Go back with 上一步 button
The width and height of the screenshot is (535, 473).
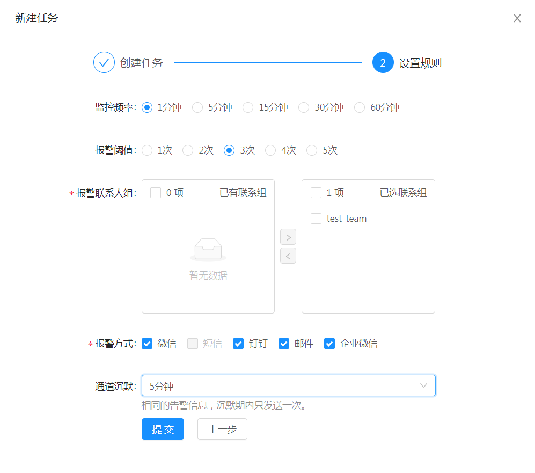tap(222, 429)
